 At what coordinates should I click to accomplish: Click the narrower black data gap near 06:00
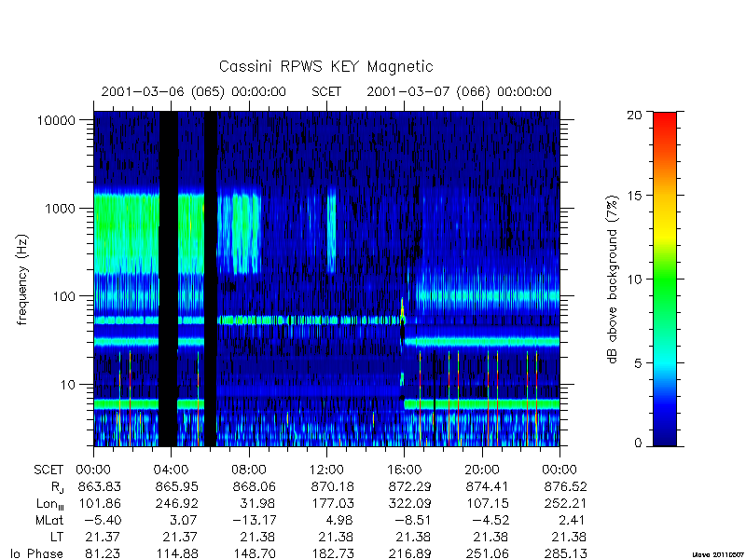tap(211, 279)
